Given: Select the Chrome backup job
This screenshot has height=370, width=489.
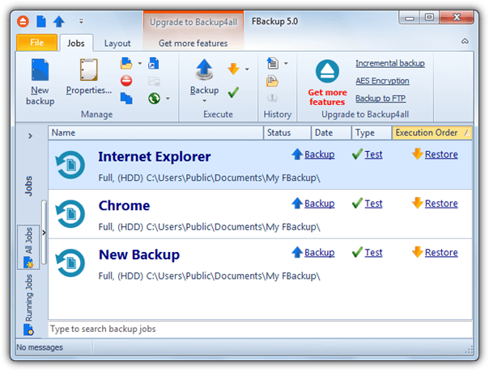Looking at the screenshot, I should 260,214.
